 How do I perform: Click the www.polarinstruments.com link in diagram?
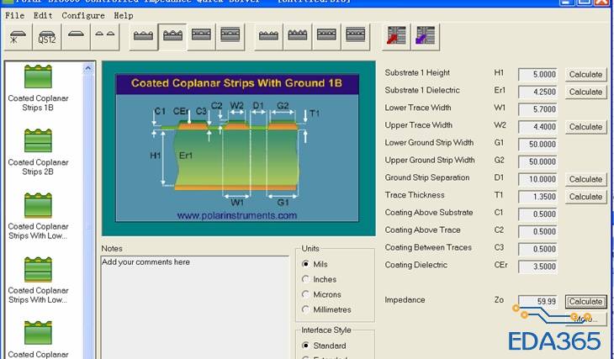pos(236,215)
